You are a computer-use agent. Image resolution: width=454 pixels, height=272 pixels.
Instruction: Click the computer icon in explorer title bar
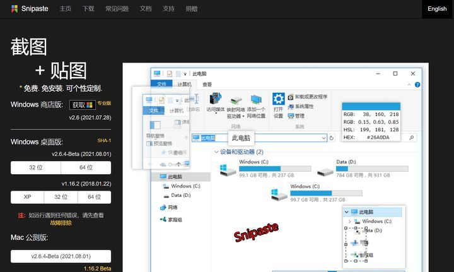point(157,73)
